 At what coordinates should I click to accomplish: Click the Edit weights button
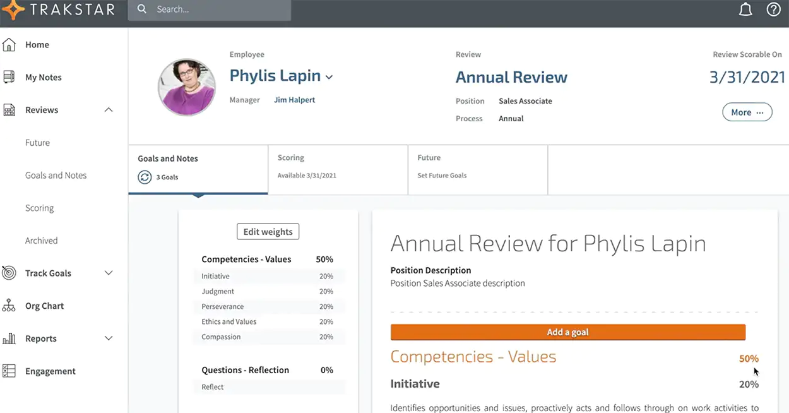(268, 232)
